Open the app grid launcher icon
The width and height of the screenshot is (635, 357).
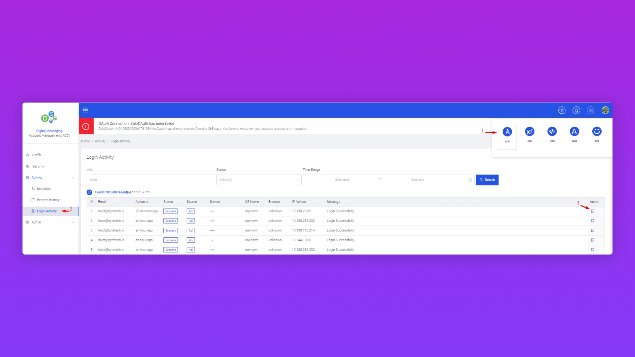[x=591, y=110]
